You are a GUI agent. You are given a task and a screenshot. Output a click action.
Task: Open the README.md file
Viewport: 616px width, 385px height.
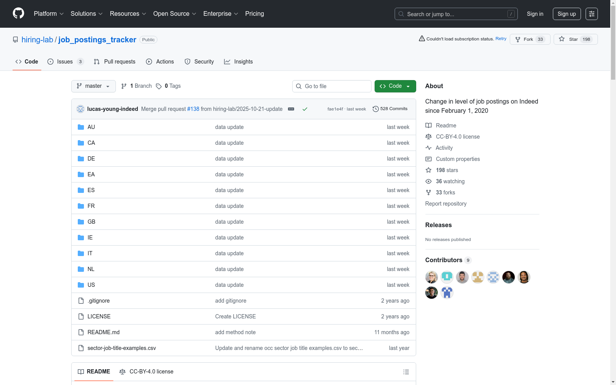104,332
